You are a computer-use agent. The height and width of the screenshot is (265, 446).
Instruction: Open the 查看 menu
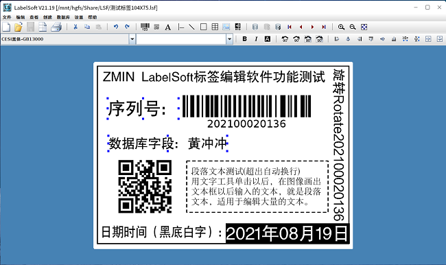point(34,17)
